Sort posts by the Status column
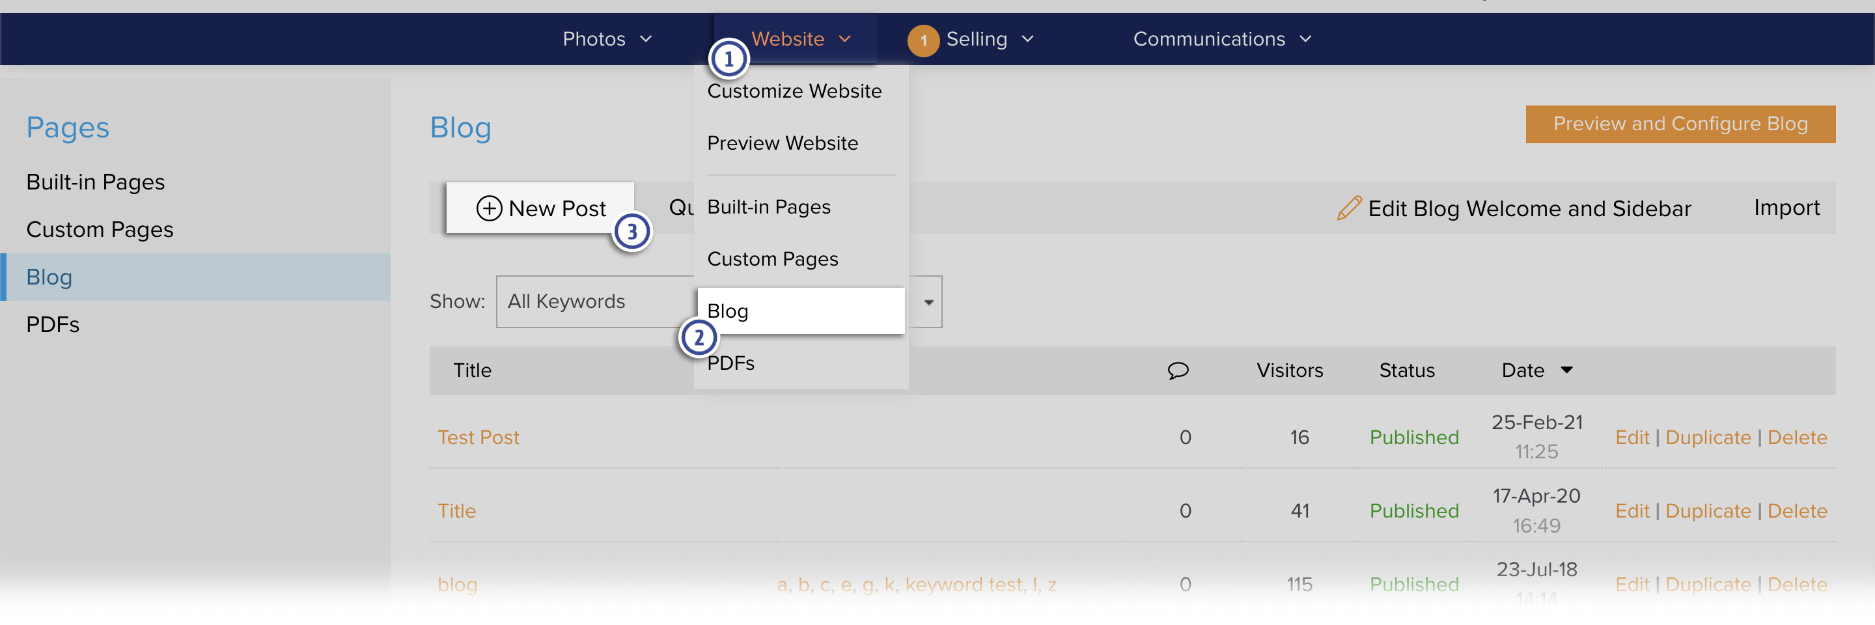1875x625 pixels. coord(1406,370)
